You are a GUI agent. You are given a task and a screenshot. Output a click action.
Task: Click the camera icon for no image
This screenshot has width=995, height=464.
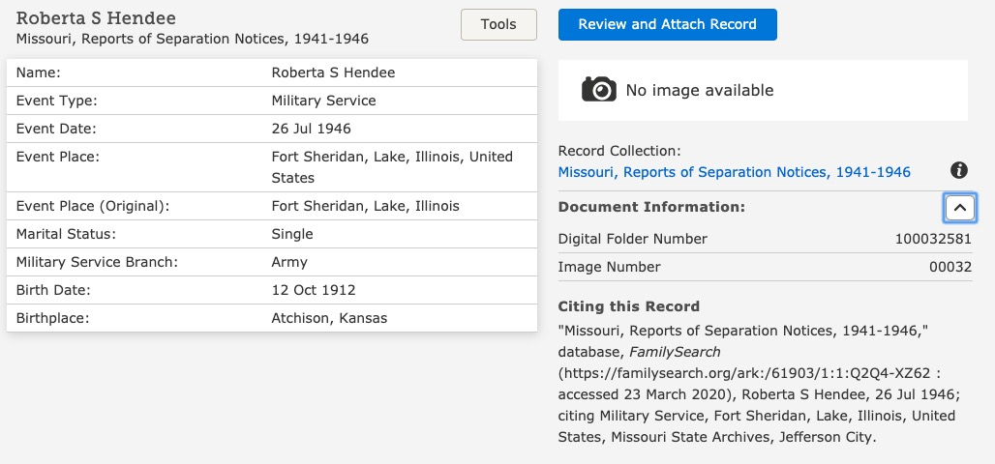tap(598, 89)
